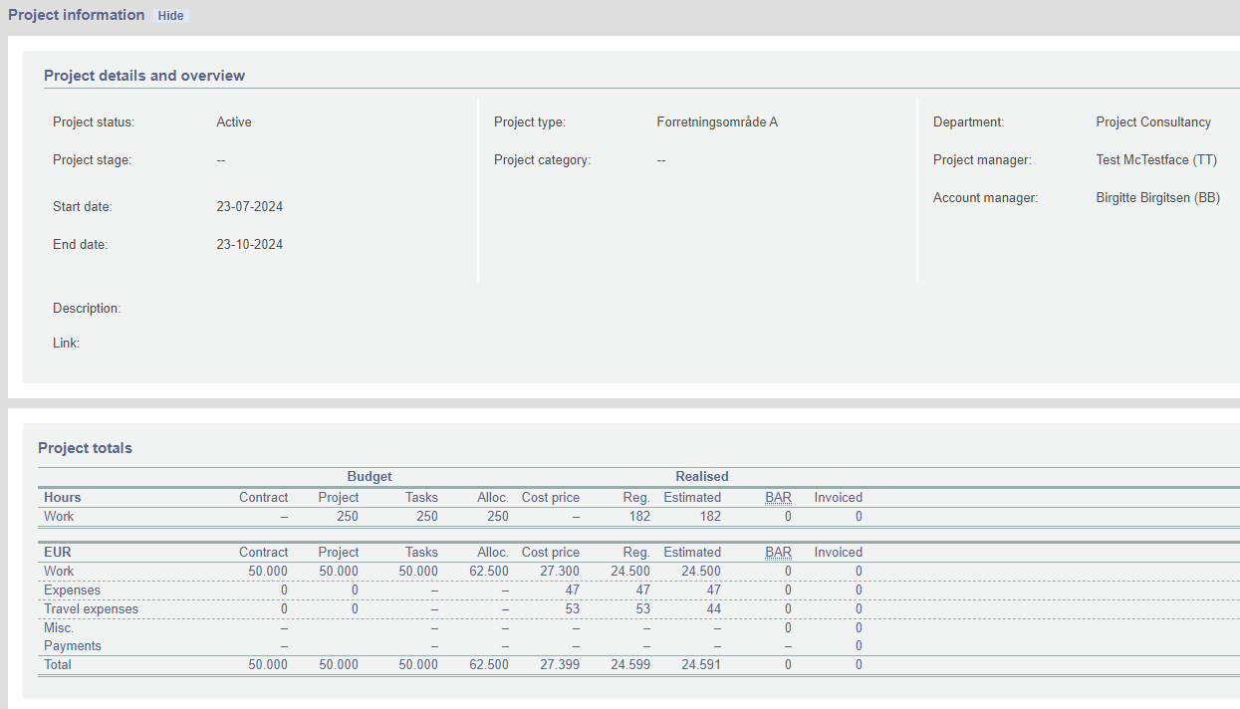1240x709 pixels.
Task: Select the start date 23-07-2024
Action: [x=249, y=206]
